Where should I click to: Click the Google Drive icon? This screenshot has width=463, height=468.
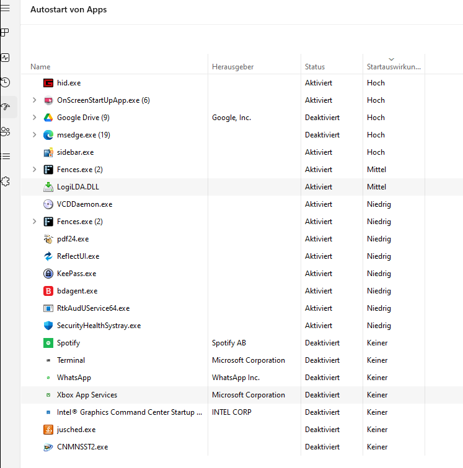pyautogui.click(x=48, y=118)
